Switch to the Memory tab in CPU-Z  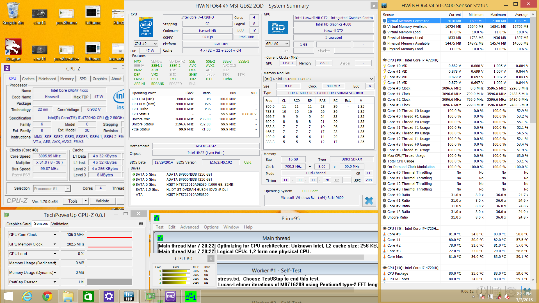[67, 79]
